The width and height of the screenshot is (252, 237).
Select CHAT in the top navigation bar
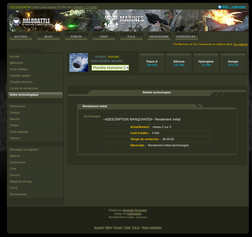click(x=104, y=36)
